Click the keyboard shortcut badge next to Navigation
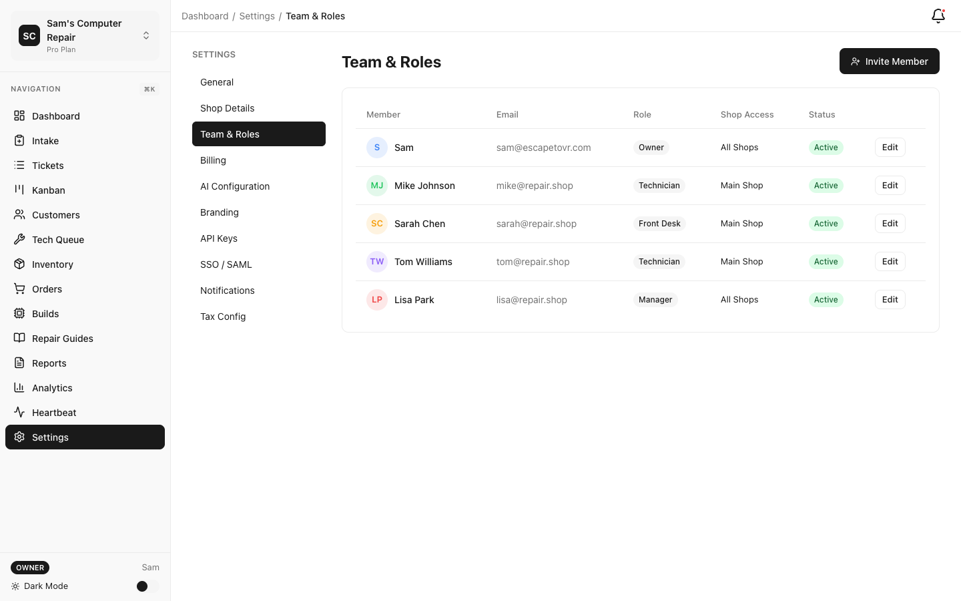This screenshot has height=601, width=961. click(149, 89)
